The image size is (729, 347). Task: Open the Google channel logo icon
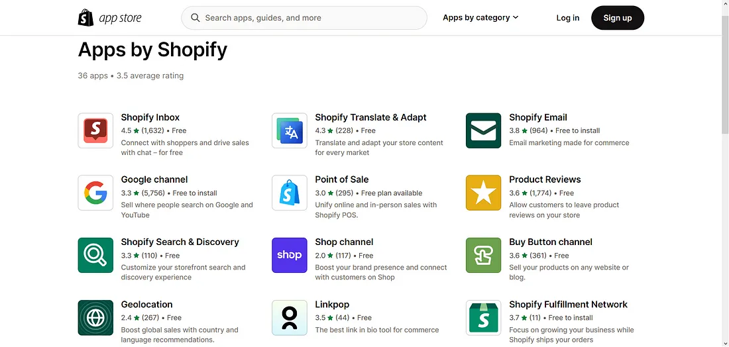pos(95,193)
